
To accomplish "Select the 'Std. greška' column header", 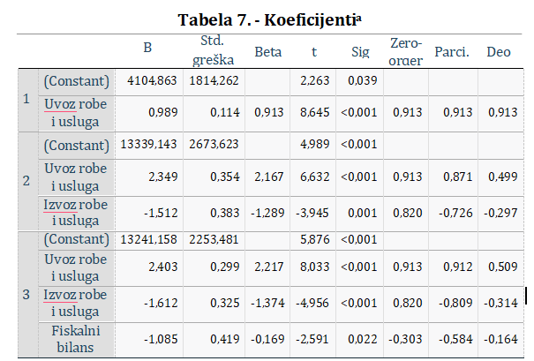I will click(x=212, y=51).
